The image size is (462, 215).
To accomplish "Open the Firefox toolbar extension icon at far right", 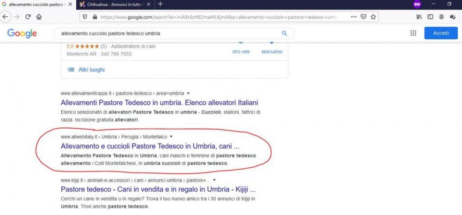I will pyautogui.click(x=453, y=17).
